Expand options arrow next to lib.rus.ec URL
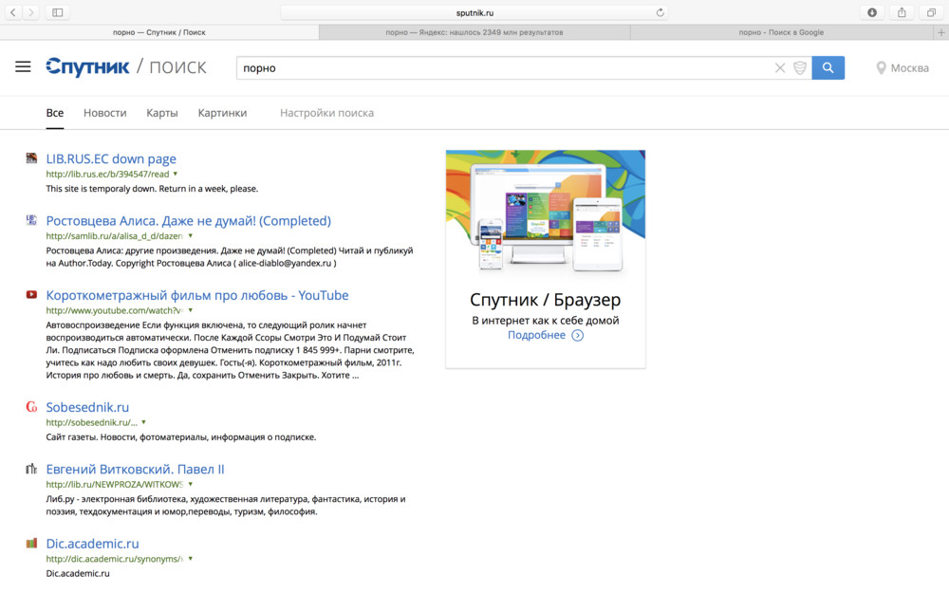This screenshot has width=949, height=593. click(x=176, y=174)
